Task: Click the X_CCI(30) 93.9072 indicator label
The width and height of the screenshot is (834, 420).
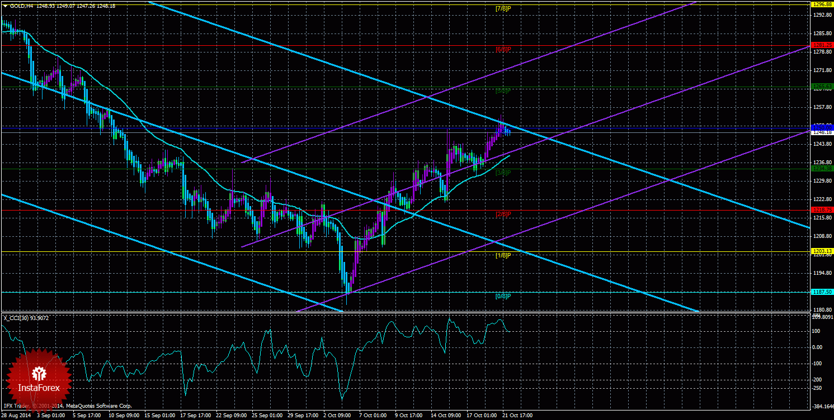Action: pyautogui.click(x=26, y=318)
